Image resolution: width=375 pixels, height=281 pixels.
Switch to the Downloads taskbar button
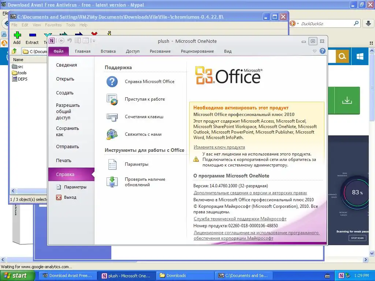coord(185,276)
